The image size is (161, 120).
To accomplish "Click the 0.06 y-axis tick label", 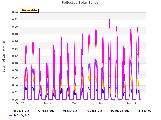I will click(15, 78).
